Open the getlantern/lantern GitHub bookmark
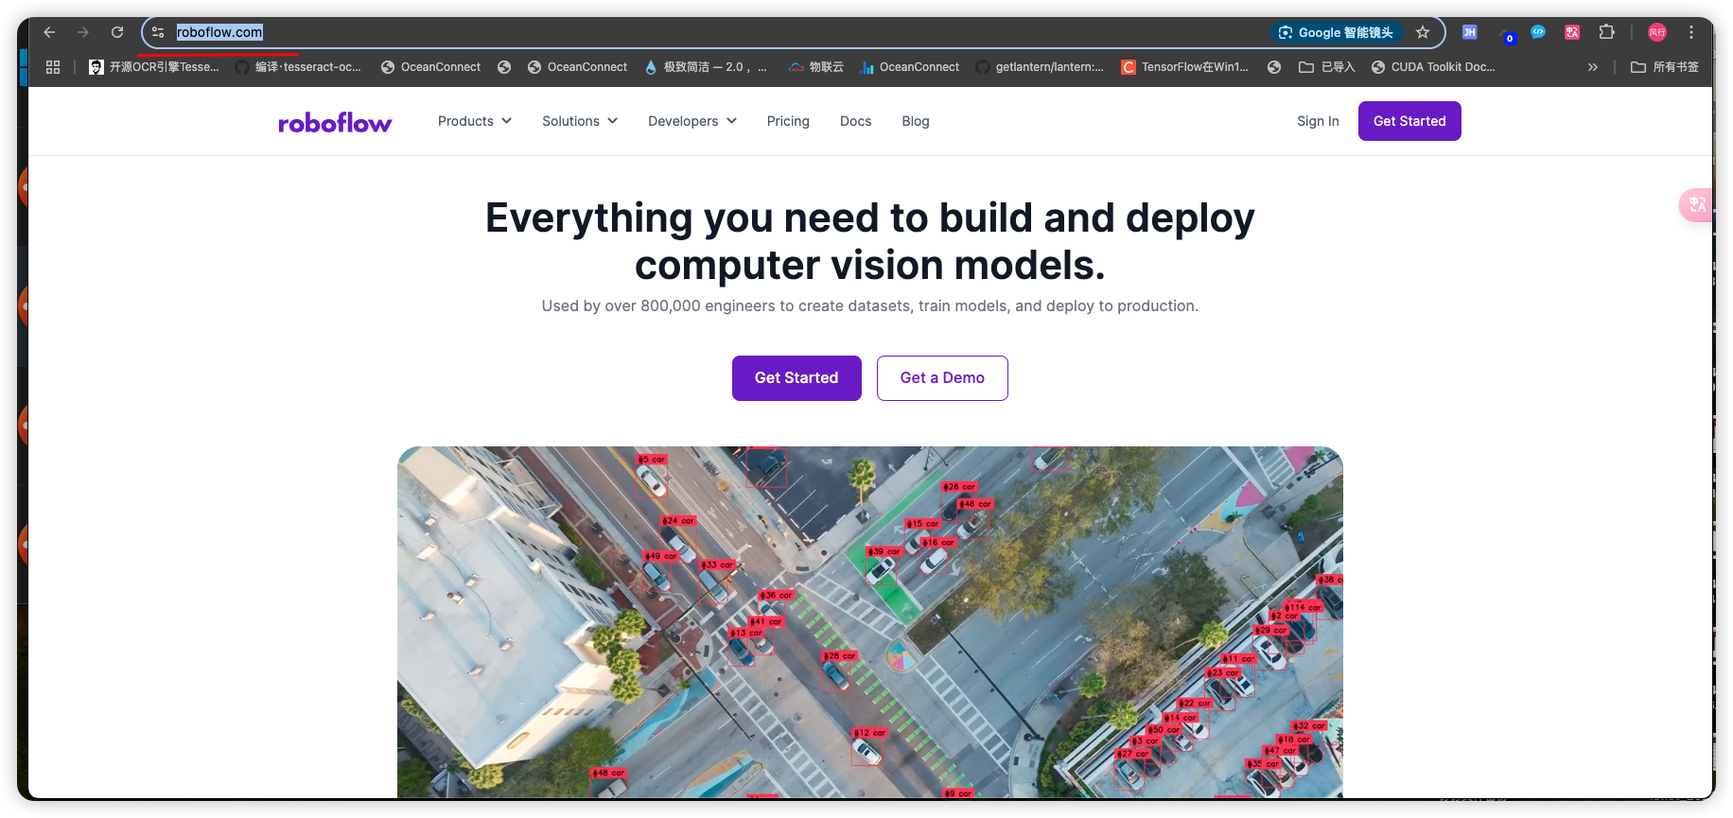The height and width of the screenshot is (818, 1733). pyautogui.click(x=1040, y=67)
